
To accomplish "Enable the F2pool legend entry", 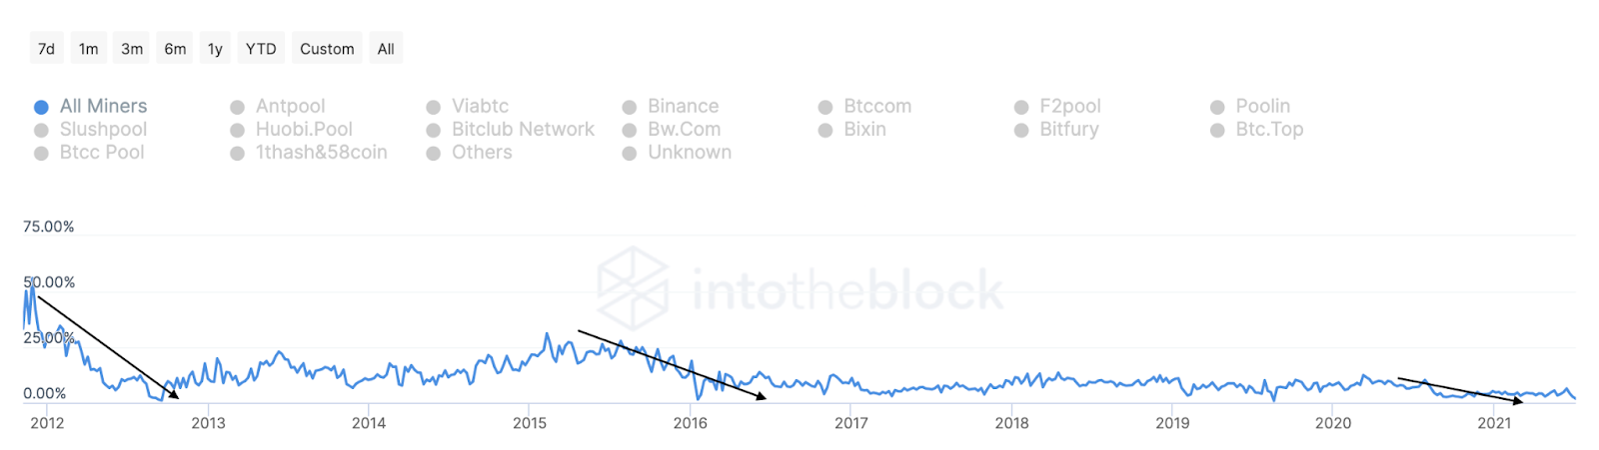I will tap(1057, 106).
